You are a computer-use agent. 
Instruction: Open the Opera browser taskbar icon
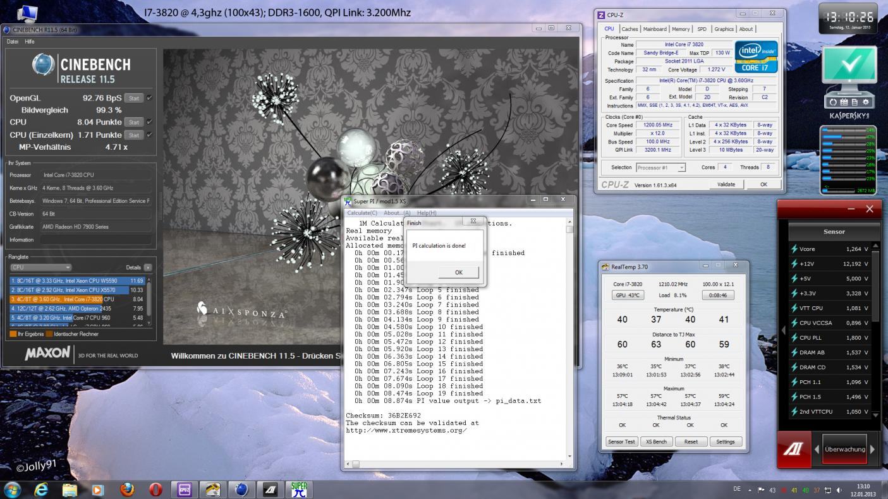coord(155,490)
